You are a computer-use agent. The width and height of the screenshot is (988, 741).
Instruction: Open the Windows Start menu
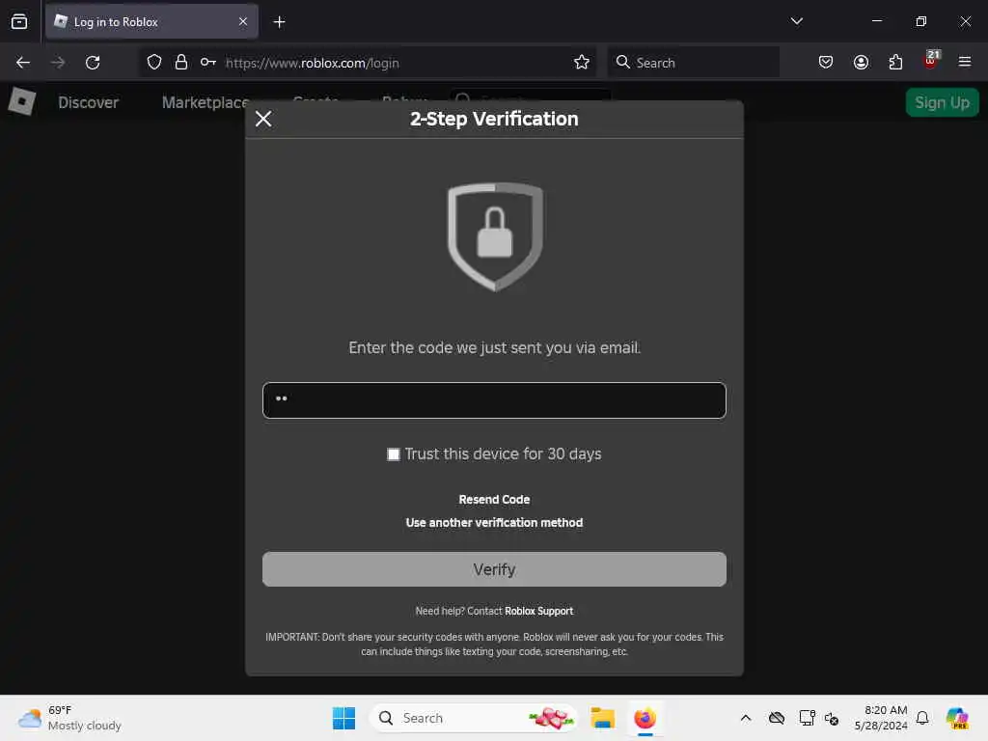343,718
